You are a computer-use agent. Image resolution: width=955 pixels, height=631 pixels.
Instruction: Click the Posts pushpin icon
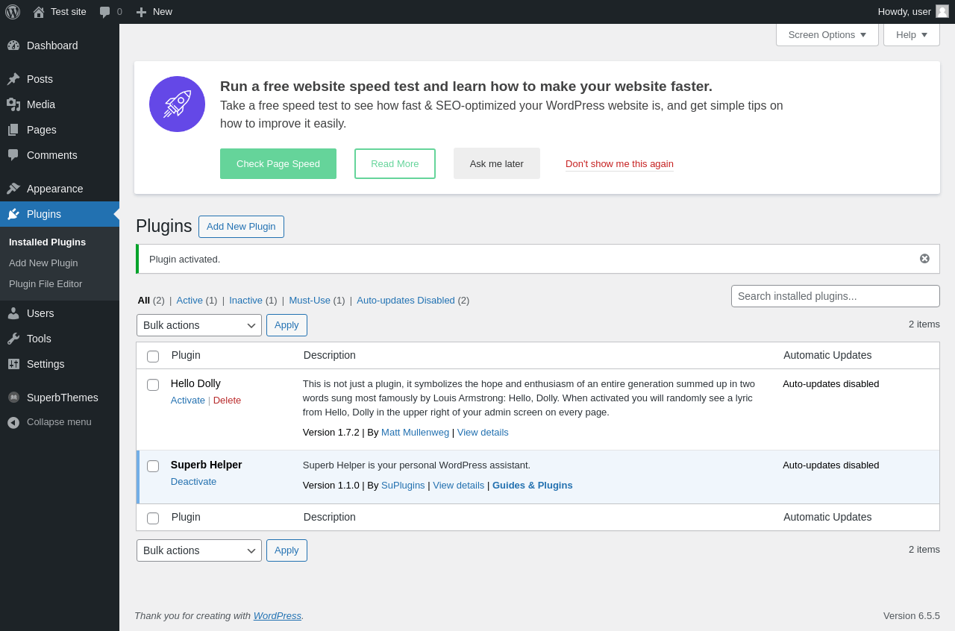click(x=13, y=79)
